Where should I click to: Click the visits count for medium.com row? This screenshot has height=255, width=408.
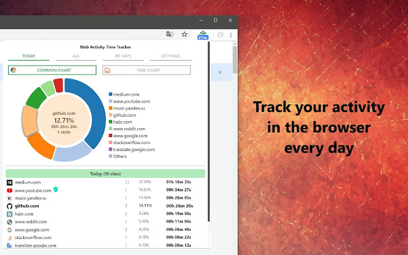pyautogui.click(x=127, y=182)
